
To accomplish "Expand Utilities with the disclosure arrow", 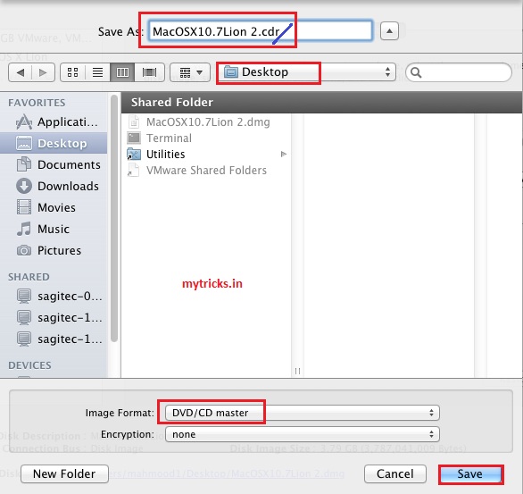I will [284, 155].
